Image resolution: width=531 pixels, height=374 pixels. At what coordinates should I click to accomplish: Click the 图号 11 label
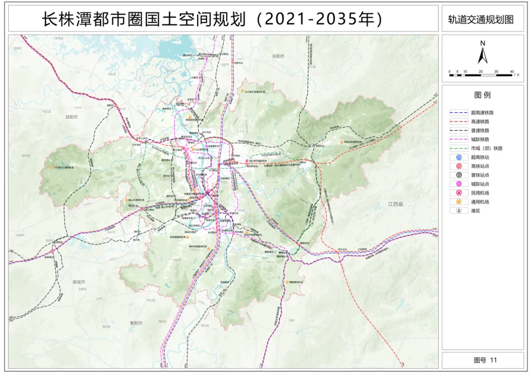point(485,360)
